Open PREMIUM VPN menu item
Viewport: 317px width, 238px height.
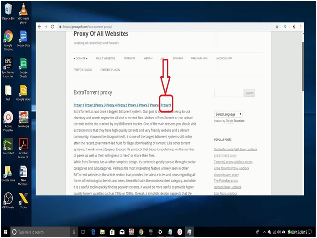coord(199,59)
